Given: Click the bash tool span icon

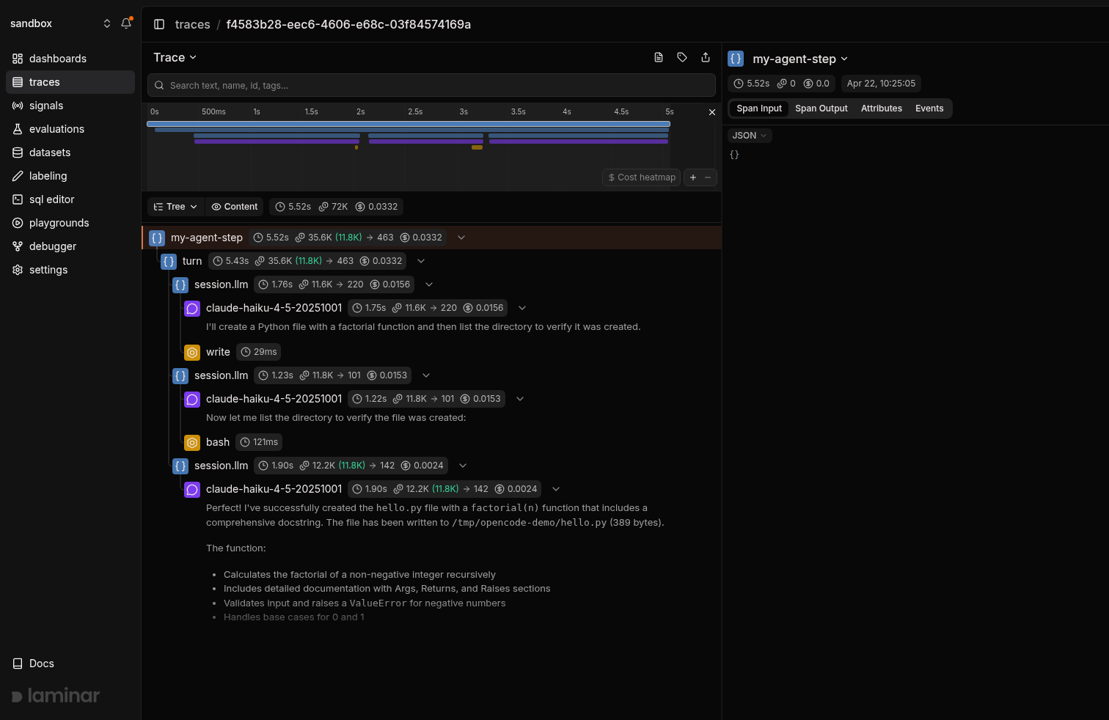Looking at the screenshot, I should point(192,442).
